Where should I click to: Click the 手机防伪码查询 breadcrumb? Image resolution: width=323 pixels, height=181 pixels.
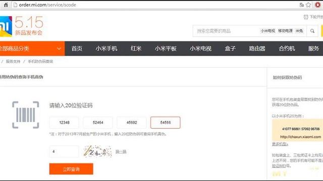click(x=40, y=61)
